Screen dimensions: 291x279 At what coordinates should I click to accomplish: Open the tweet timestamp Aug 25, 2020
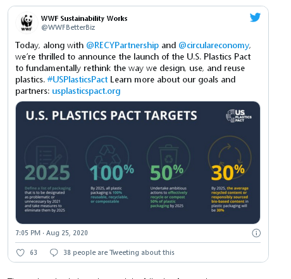[52, 233]
